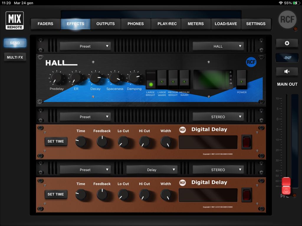This screenshot has width=302, height=226.
Task: Open the HALL effect type dropdown
Action: [x=218, y=46]
